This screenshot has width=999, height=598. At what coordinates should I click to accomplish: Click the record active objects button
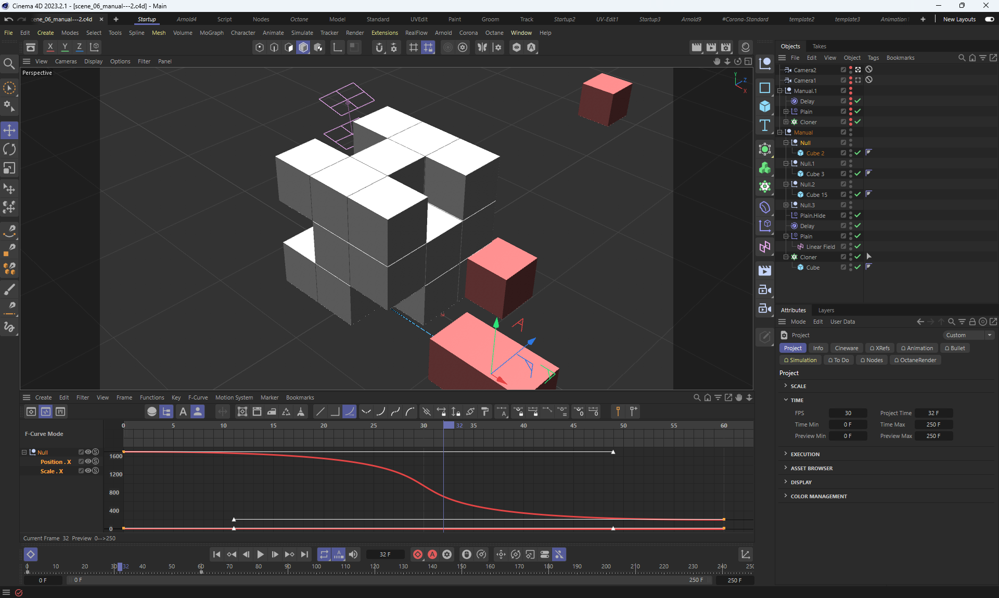coord(417,554)
